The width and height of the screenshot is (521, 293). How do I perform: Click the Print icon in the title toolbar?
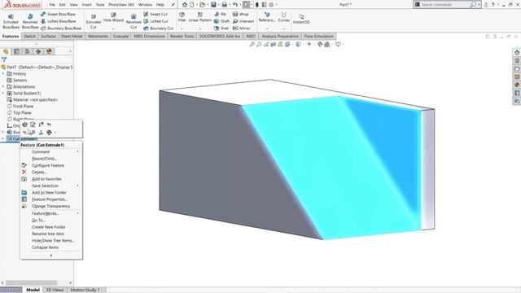(225, 5)
